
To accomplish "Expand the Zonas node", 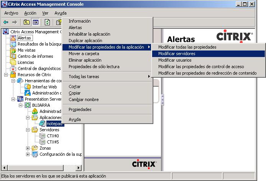I will click(x=28, y=148).
